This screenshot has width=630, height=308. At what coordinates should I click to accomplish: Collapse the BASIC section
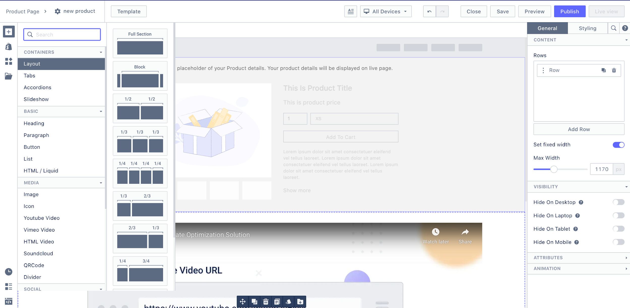pos(61,111)
